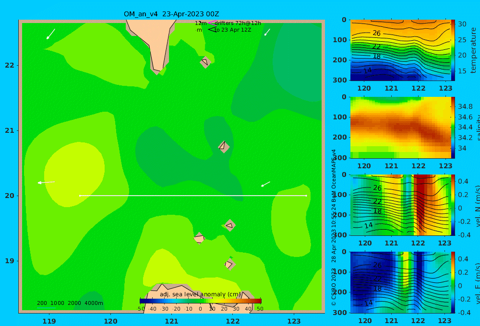480x326 pixels.
Task: Click the small island near 121.45E 19.35N
Action: coord(199,238)
